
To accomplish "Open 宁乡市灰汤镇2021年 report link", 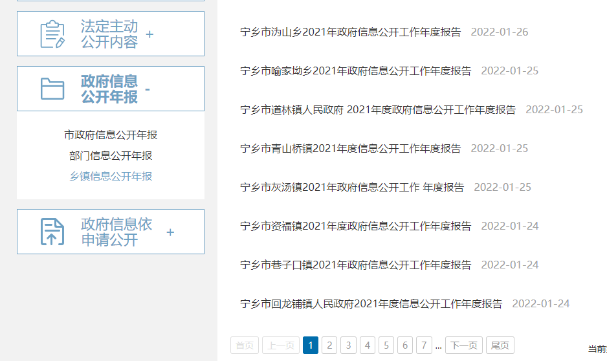I will [352, 187].
